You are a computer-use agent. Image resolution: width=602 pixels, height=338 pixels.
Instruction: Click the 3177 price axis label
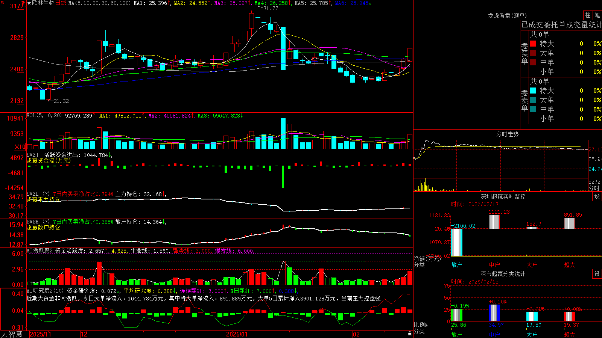(x=17, y=6)
